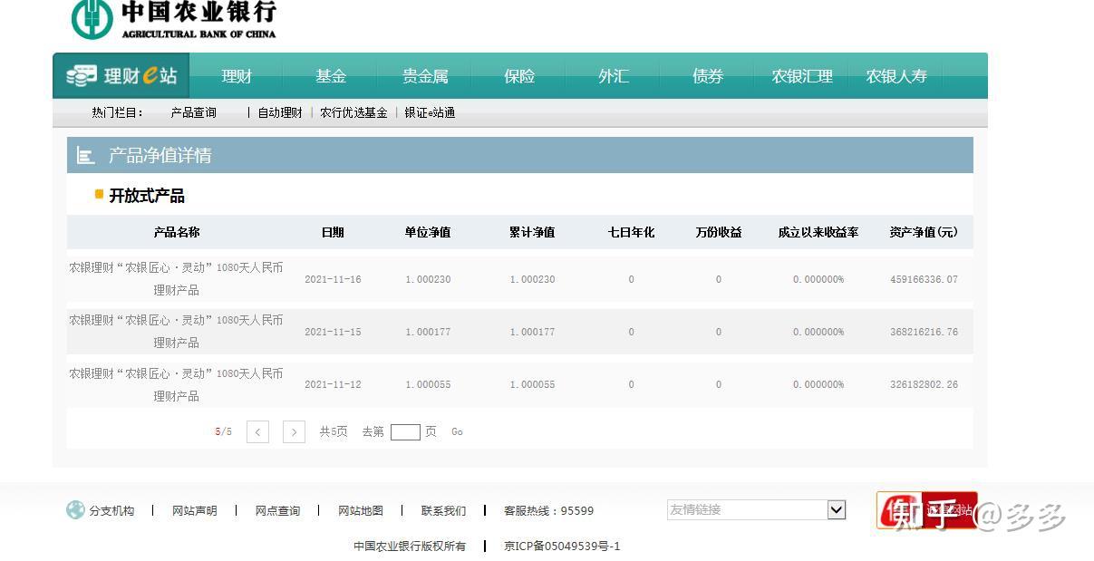Select product name in 2021-11-15 row
The height and width of the screenshot is (561, 1094).
176,332
